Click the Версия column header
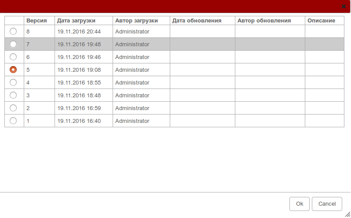This screenshot has width=351, height=218. 37,21
